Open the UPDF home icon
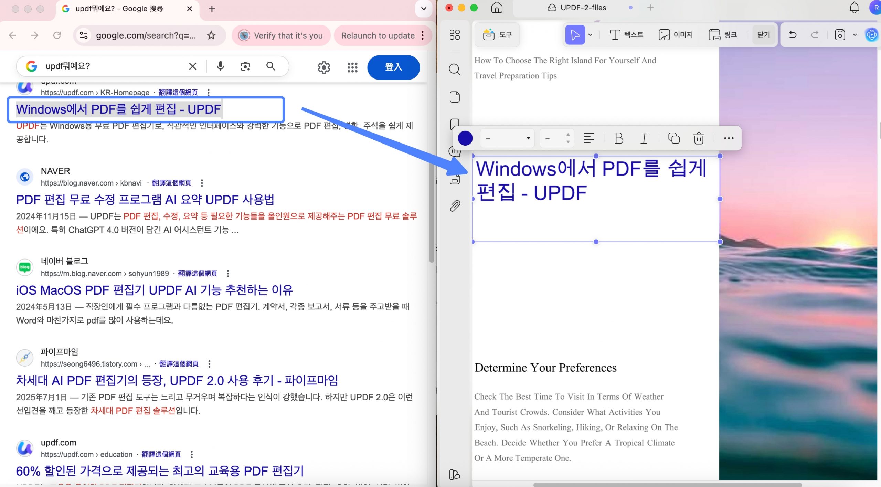The height and width of the screenshot is (487, 881). coord(496,8)
